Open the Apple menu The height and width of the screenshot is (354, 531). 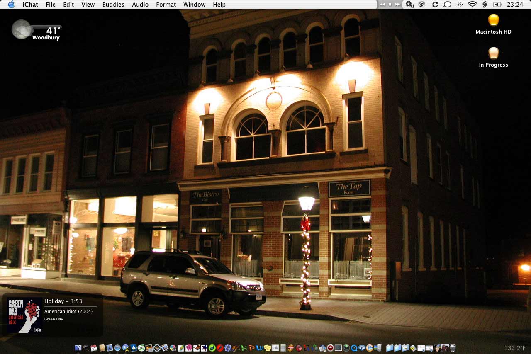tap(11, 5)
